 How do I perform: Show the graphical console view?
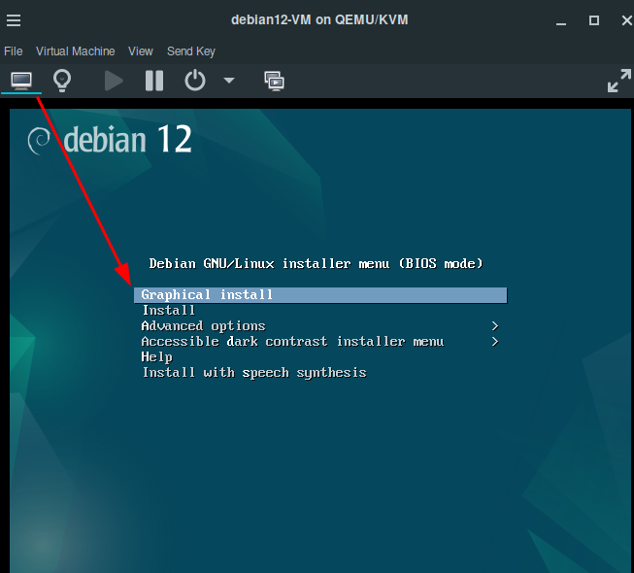point(21,81)
